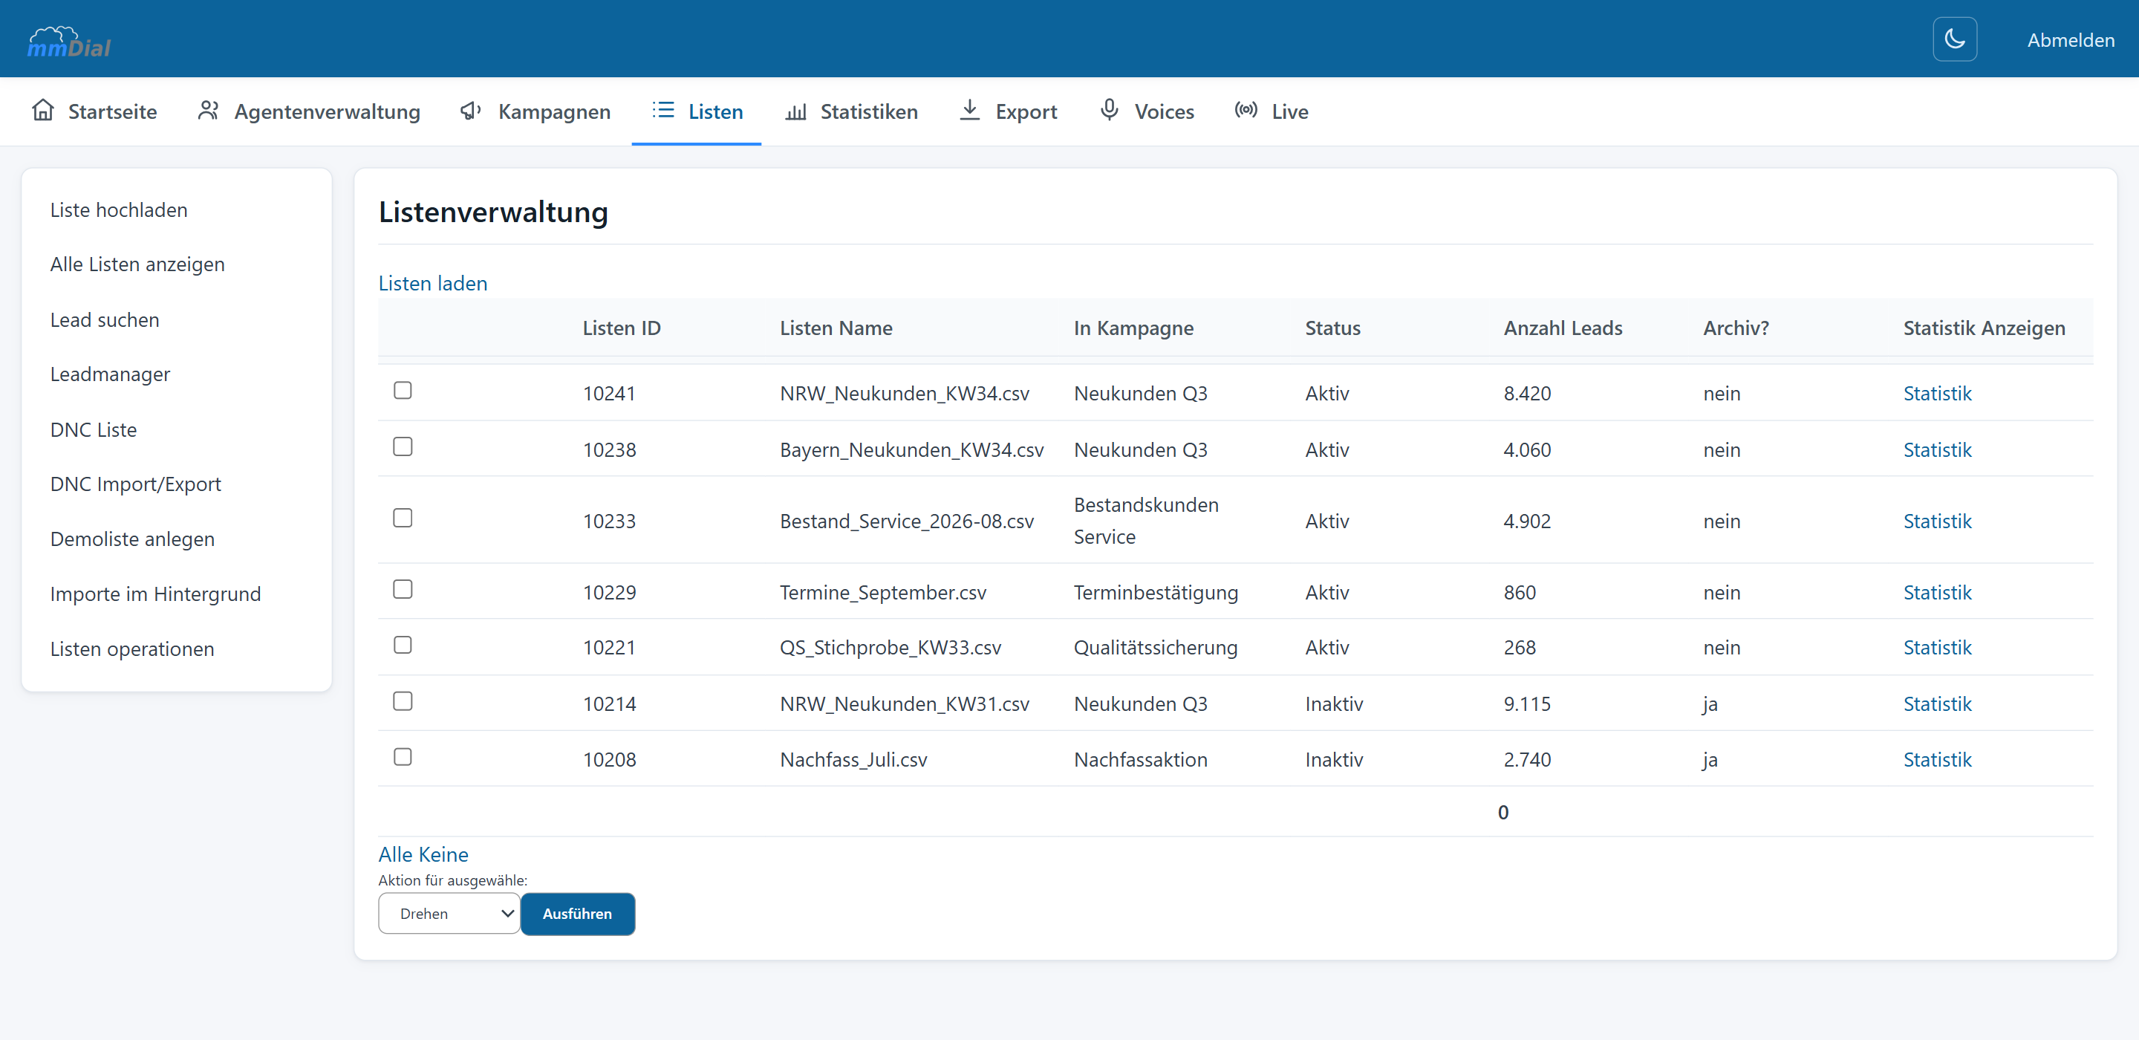Screen dimensions: 2139x1040
Task: Open Statistik for Bestand_Service list
Action: [1936, 521]
